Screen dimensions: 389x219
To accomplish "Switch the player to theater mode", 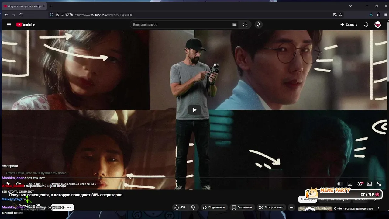I will click(369, 184).
